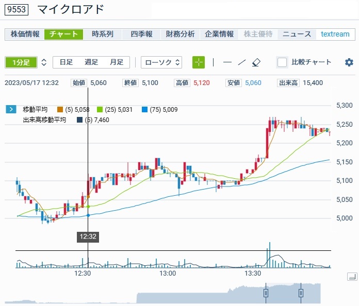
Task: Select the 月足 monthly interval button
Action: [117, 62]
